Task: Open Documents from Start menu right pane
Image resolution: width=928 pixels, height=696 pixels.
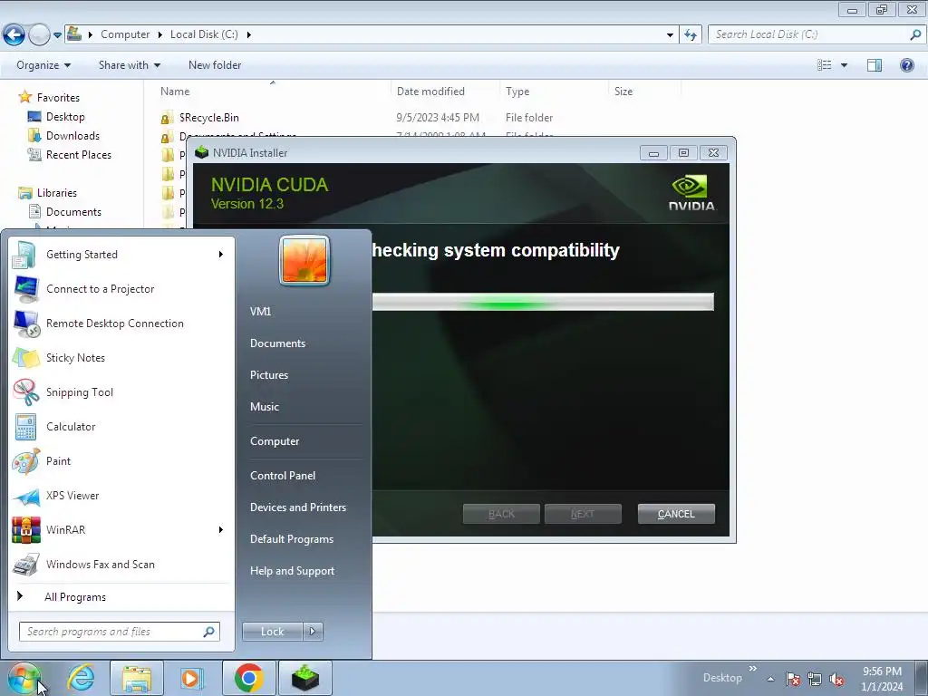Action: coord(277,343)
